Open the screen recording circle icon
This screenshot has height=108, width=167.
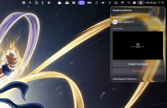click(x=49, y=3)
